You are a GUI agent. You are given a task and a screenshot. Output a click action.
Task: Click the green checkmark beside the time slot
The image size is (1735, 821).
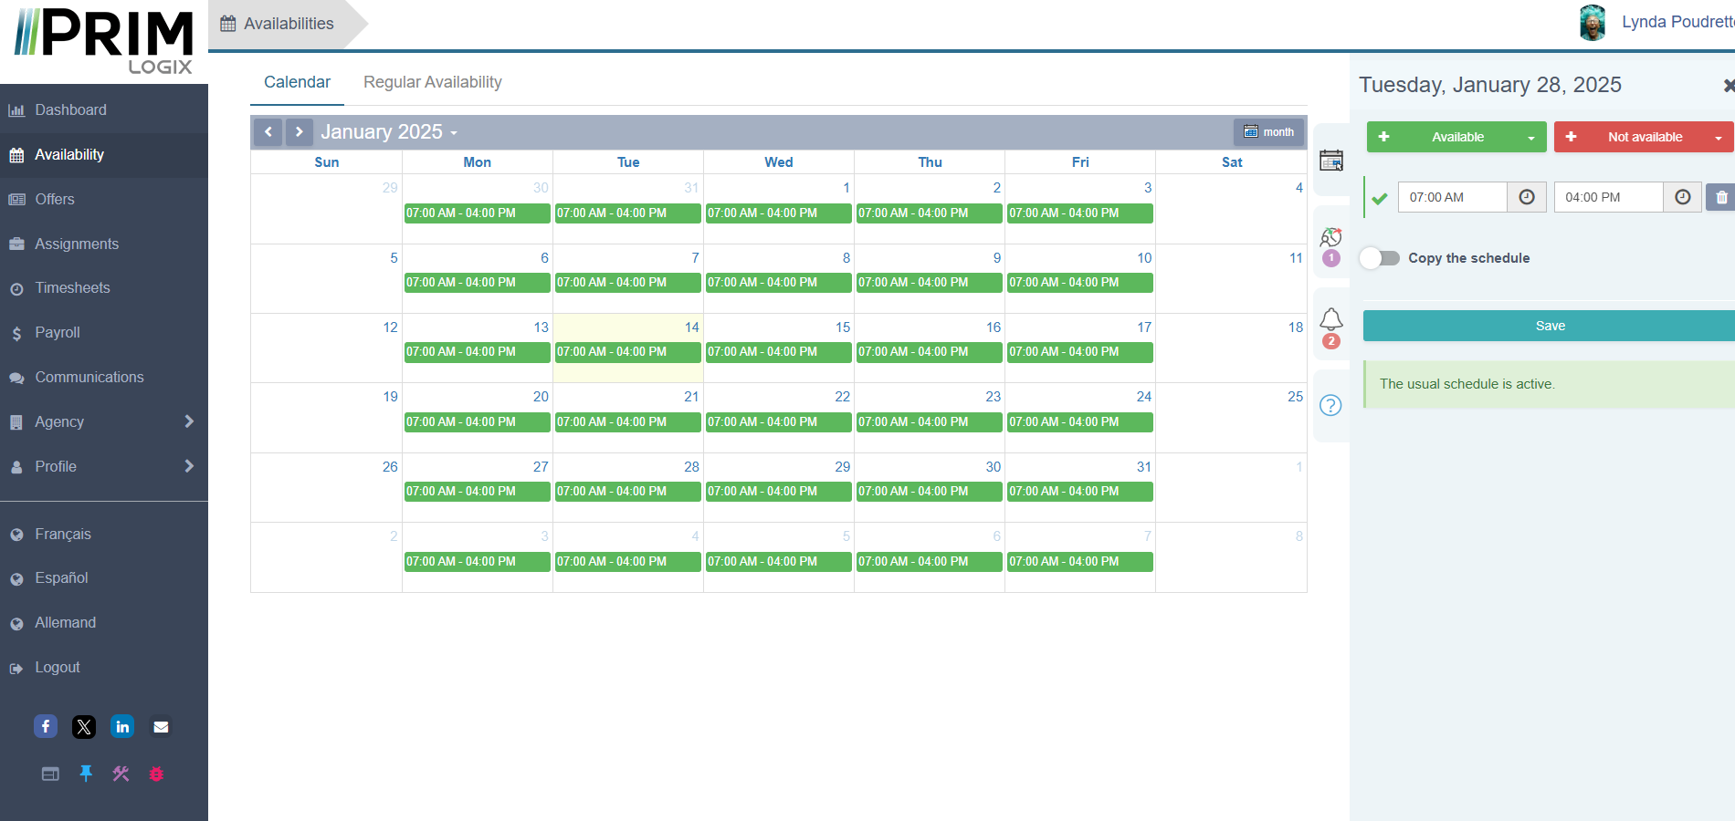coord(1380,198)
